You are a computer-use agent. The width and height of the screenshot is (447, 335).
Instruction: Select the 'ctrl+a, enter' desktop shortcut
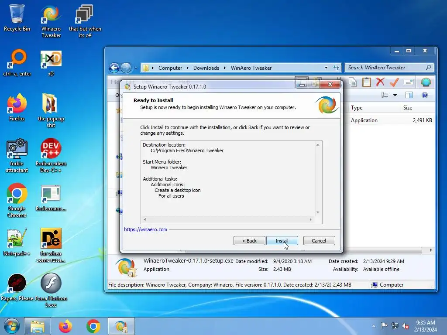coord(17,63)
